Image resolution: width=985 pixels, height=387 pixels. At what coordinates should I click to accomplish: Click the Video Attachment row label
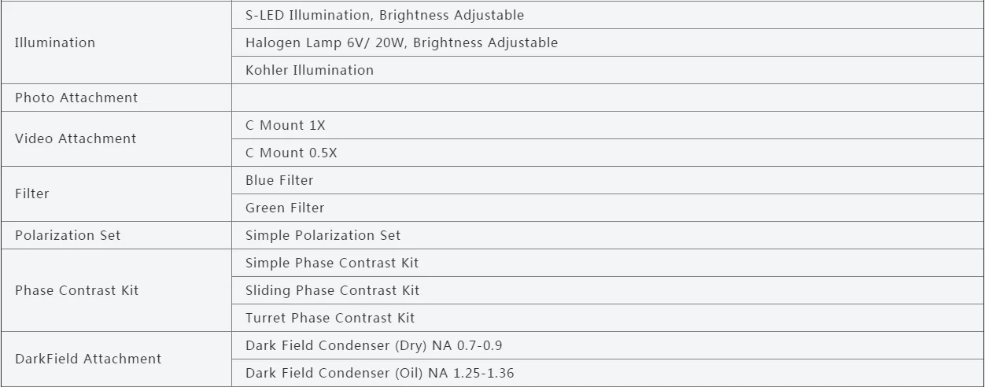tap(76, 138)
